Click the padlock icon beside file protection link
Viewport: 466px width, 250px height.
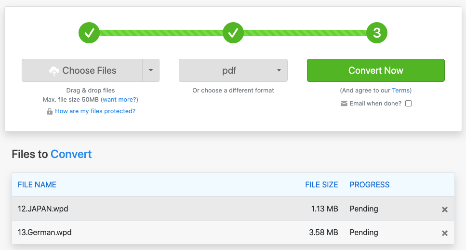tap(49, 111)
